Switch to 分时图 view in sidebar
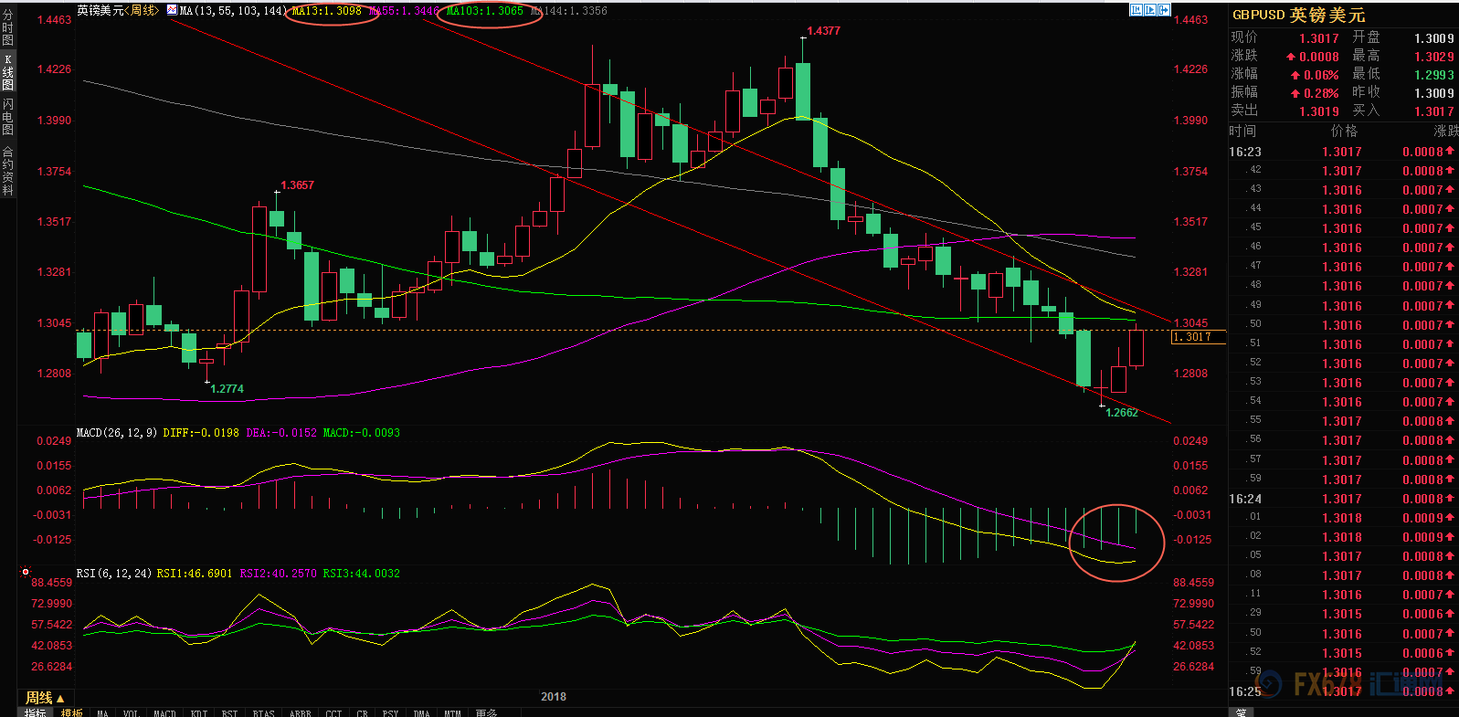Screen dimensions: 1459x717 (x=8, y=27)
